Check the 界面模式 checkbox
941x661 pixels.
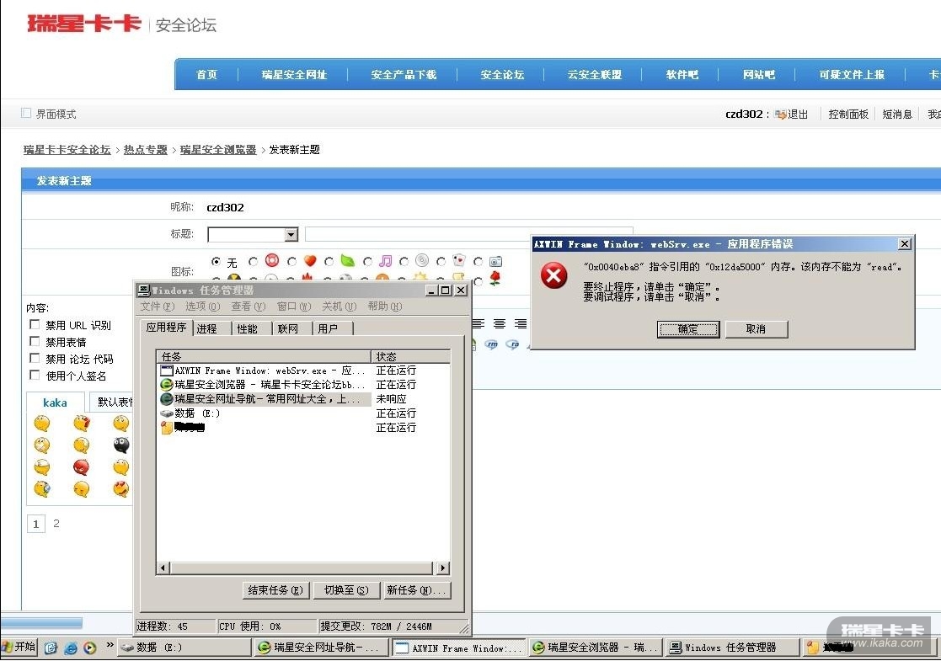pos(26,113)
